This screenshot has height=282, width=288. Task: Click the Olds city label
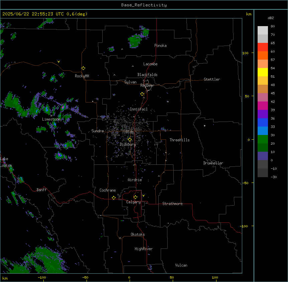[130, 132]
